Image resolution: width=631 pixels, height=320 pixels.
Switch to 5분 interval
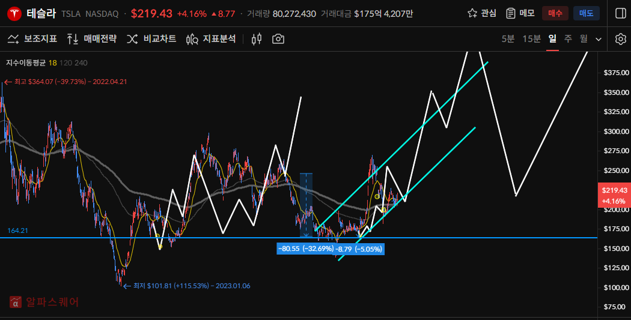click(x=508, y=39)
